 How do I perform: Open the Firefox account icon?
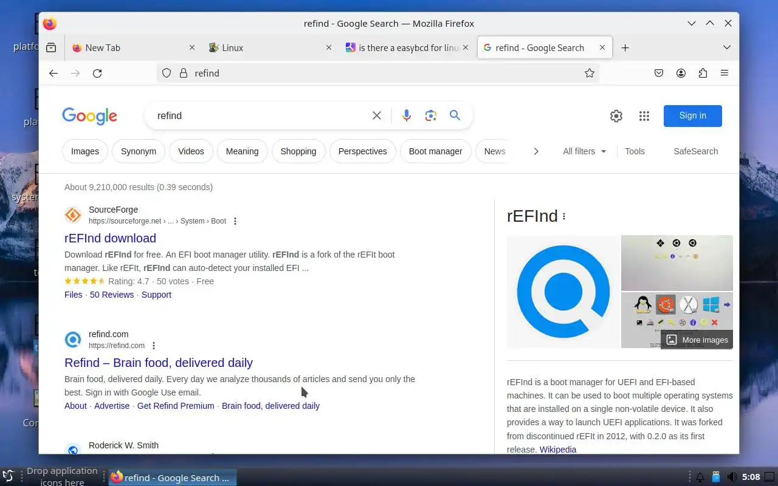[x=681, y=73]
